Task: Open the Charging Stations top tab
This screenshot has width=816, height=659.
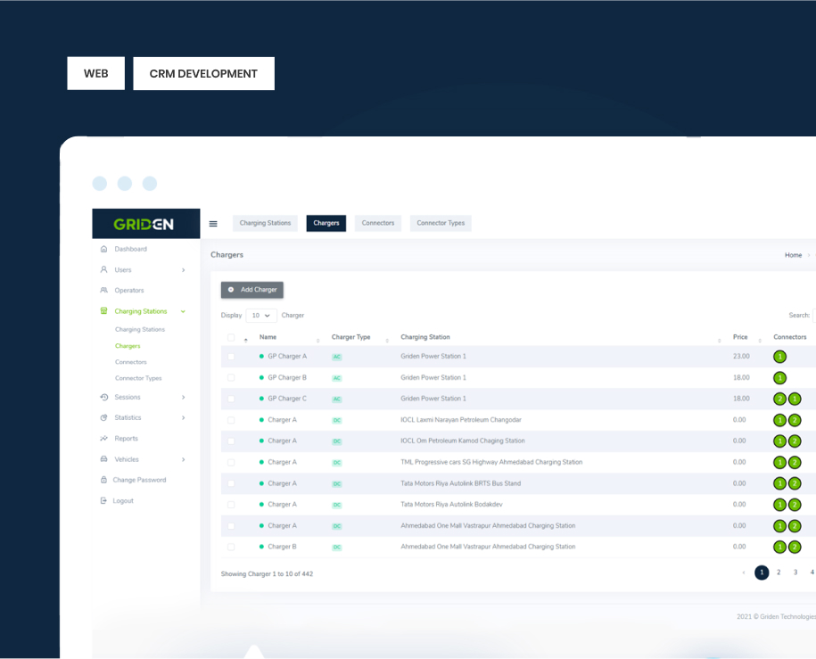Action: pos(265,223)
